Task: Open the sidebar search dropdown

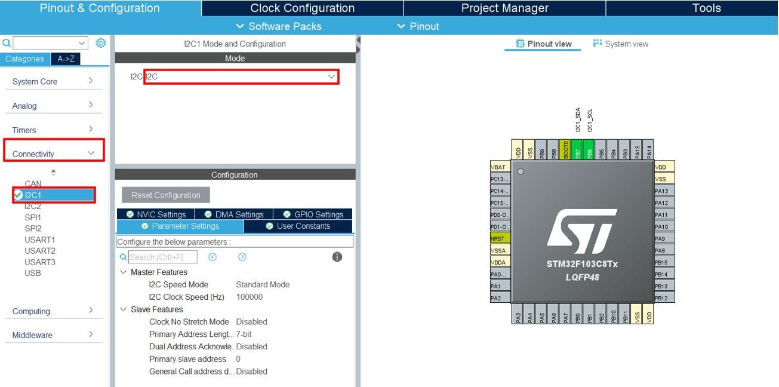Action: [x=82, y=43]
